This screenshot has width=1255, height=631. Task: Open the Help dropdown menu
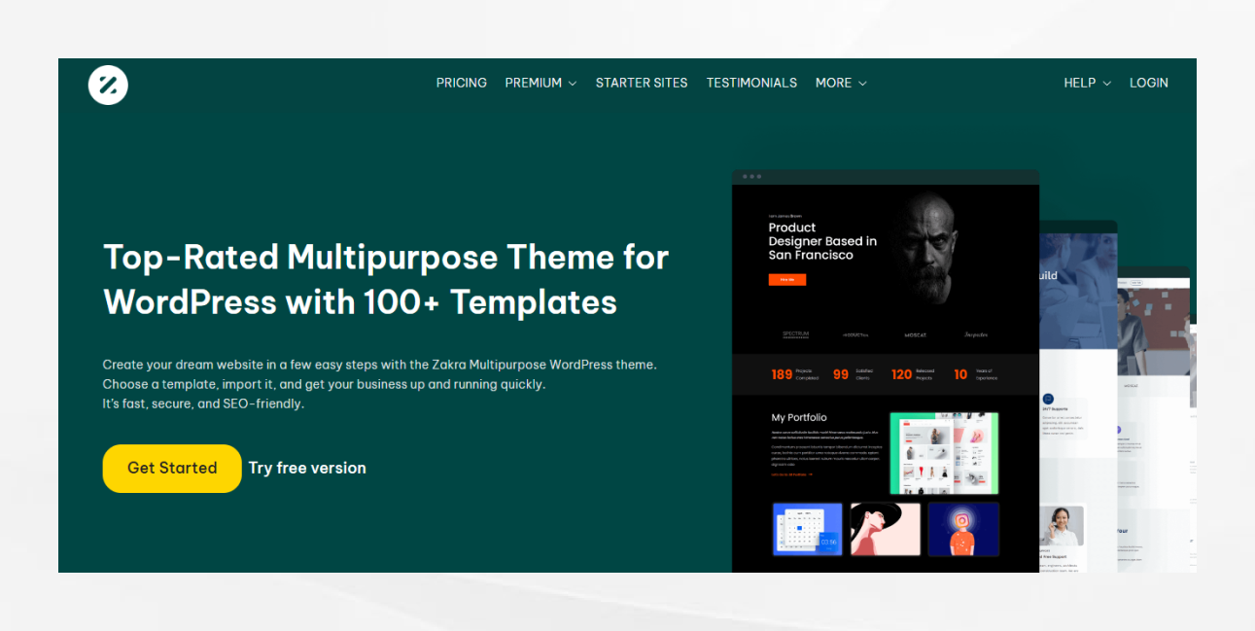tap(1087, 83)
